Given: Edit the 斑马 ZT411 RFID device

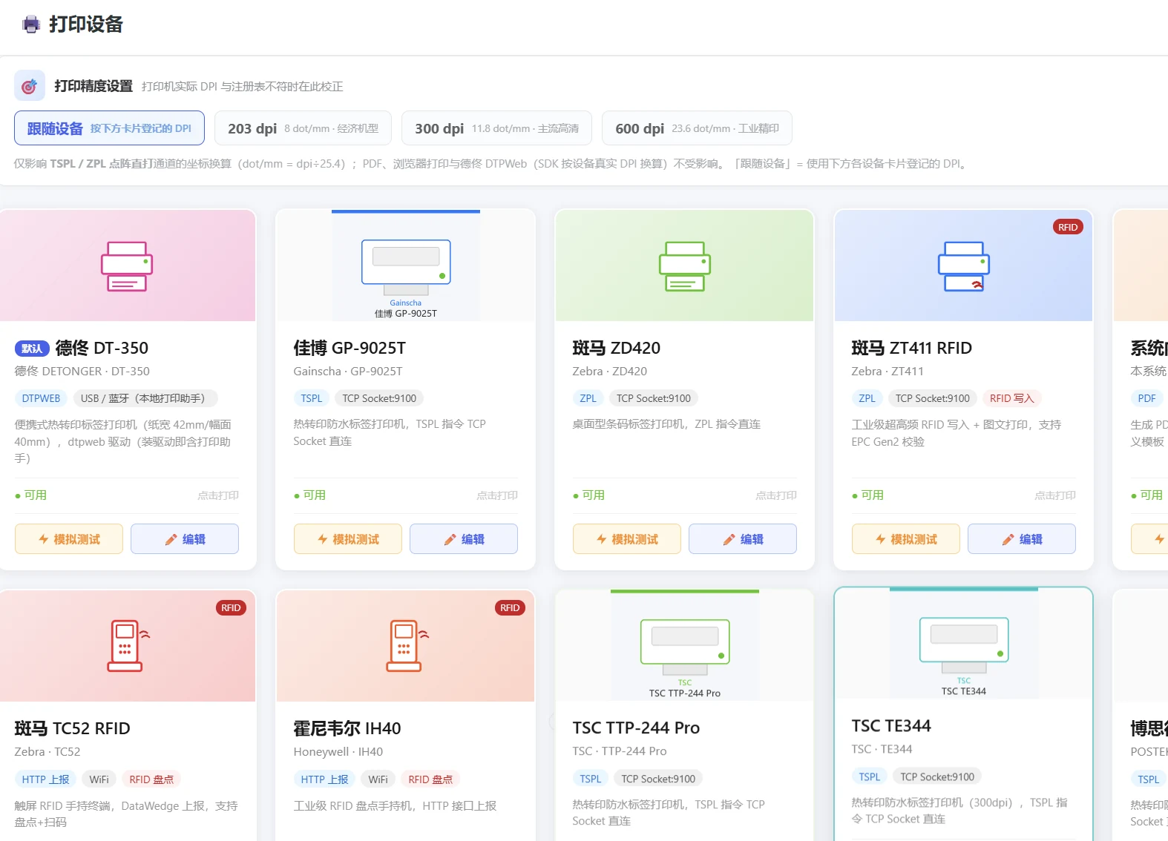Looking at the screenshot, I should coord(1022,539).
